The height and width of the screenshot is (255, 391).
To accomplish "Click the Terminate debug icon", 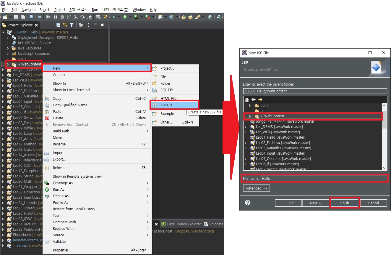I will click(62, 17).
